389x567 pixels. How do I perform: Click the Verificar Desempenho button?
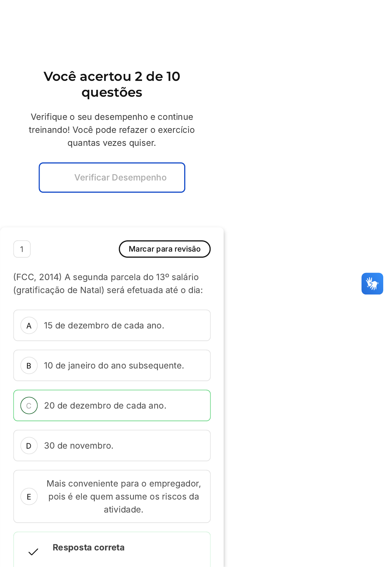coord(112,178)
